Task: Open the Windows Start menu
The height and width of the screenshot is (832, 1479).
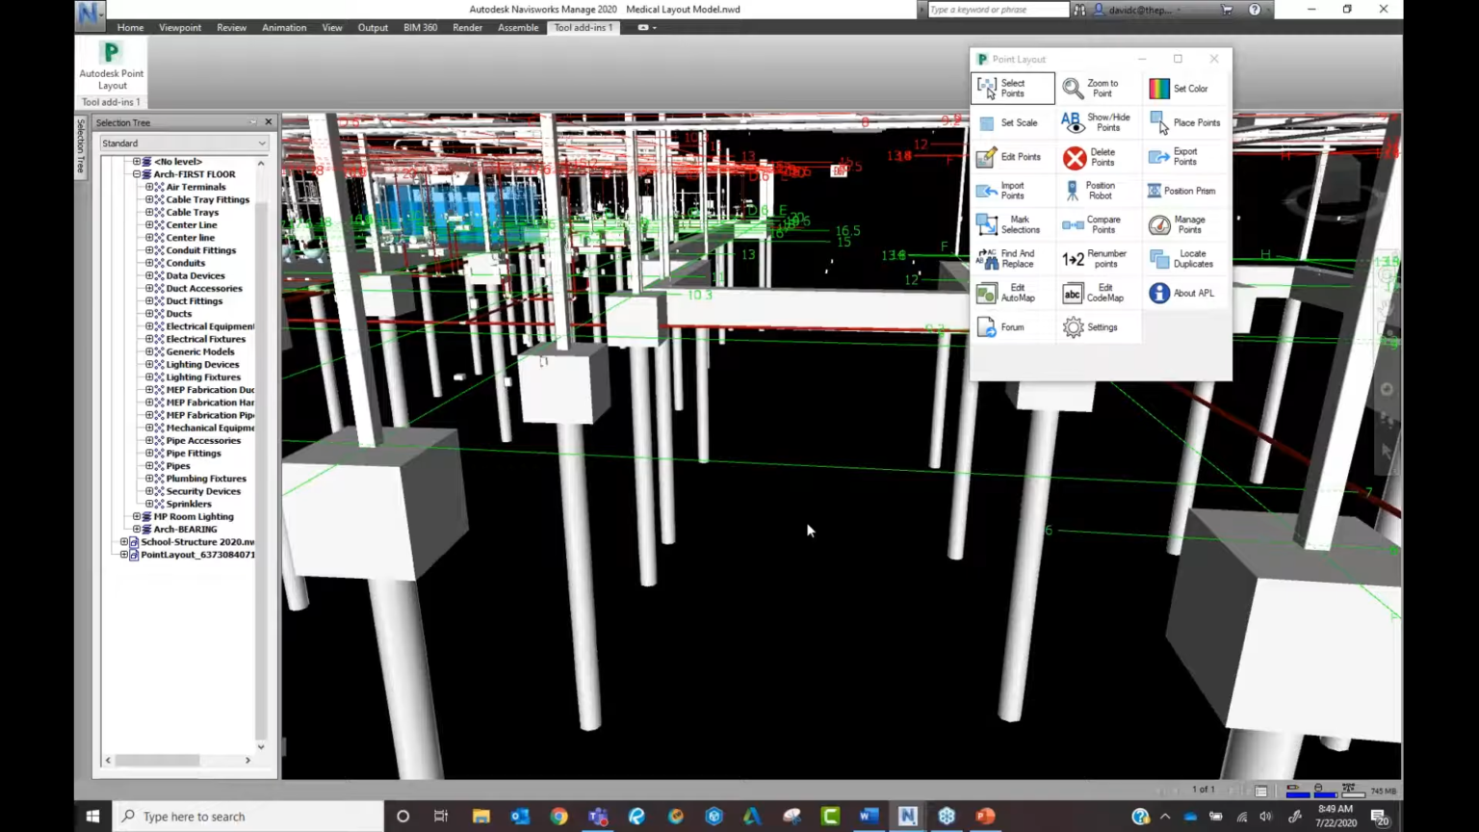Action: tap(92, 817)
